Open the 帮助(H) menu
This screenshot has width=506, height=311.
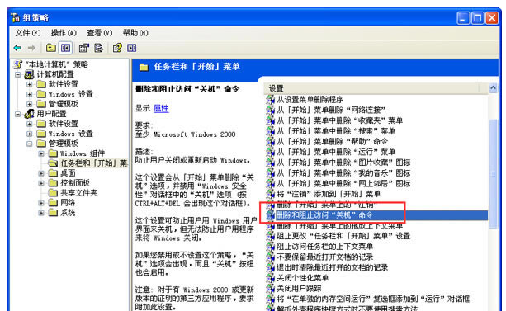point(135,33)
